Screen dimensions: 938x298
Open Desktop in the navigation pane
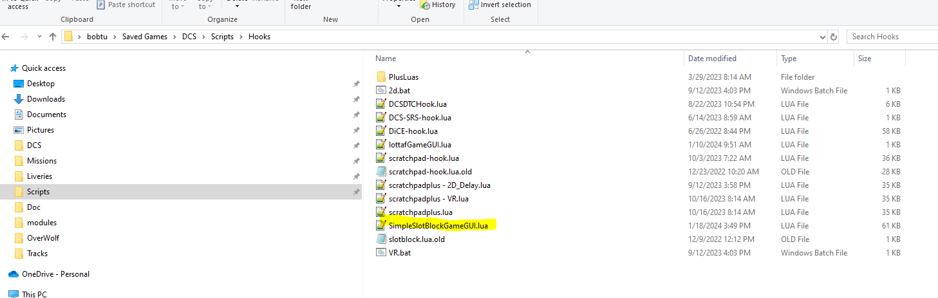pos(41,84)
